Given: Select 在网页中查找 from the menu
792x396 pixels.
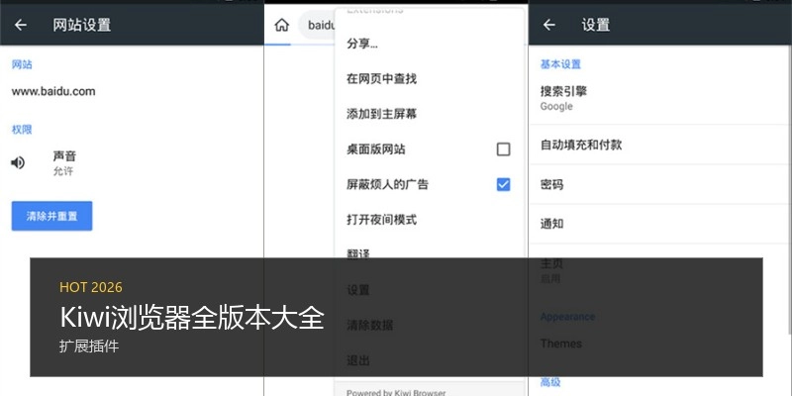Looking at the screenshot, I should [429, 79].
